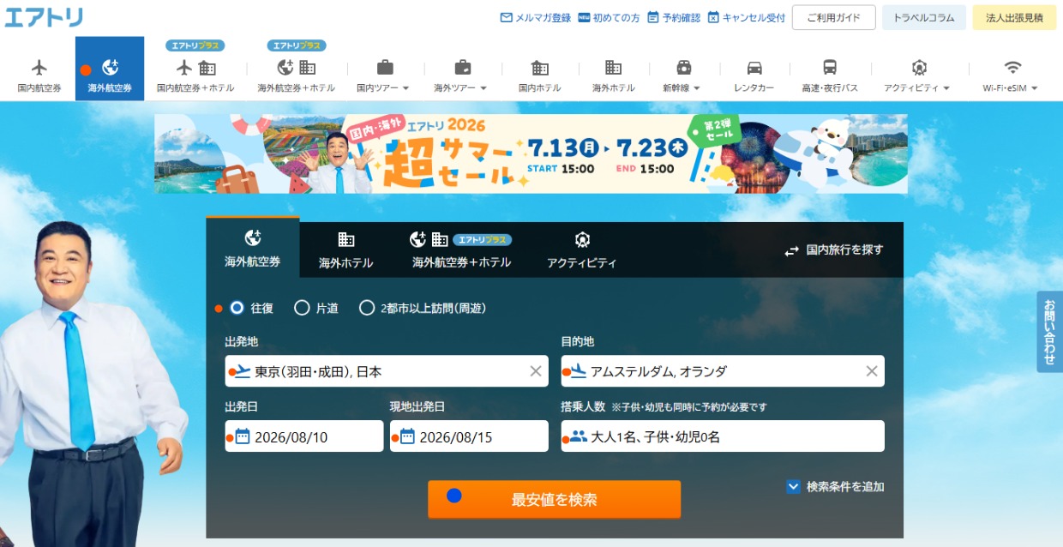This screenshot has height=547, width=1063.
Task: Click the ご利用ガイド button
Action: (x=834, y=17)
